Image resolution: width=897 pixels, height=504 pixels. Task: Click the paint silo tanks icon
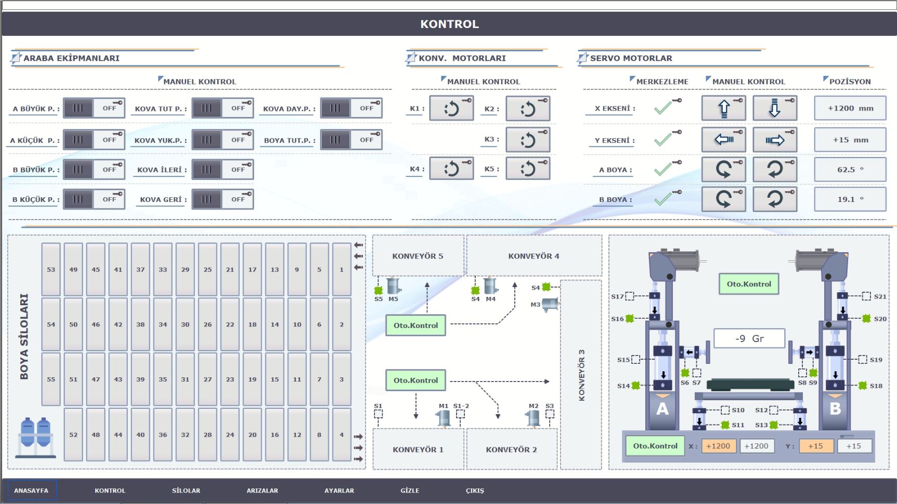click(x=35, y=437)
